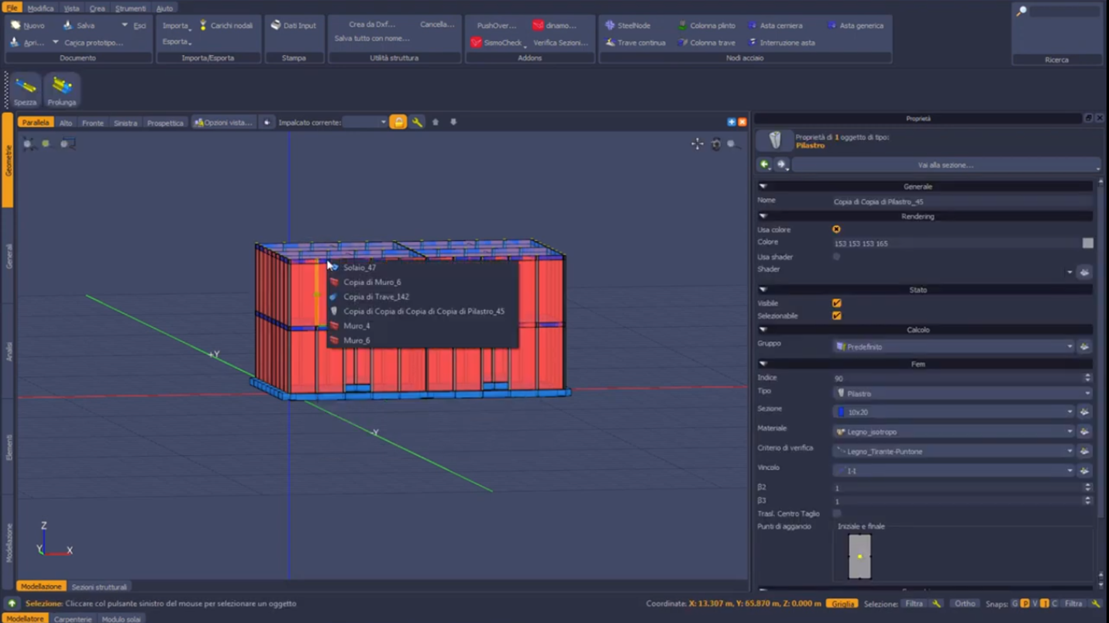Open the Shader dropdown

pos(954,272)
